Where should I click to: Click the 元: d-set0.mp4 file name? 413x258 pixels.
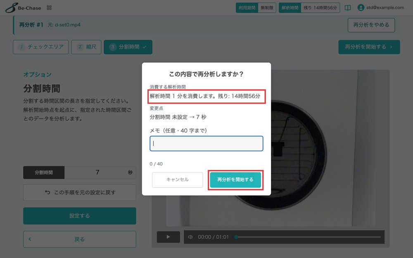point(64,25)
